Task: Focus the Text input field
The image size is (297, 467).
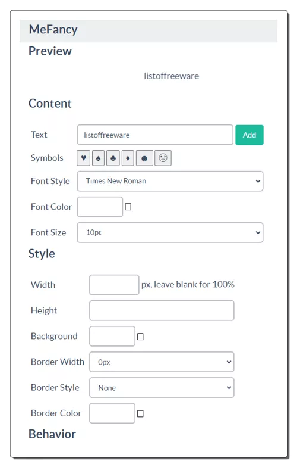Action: (155, 135)
